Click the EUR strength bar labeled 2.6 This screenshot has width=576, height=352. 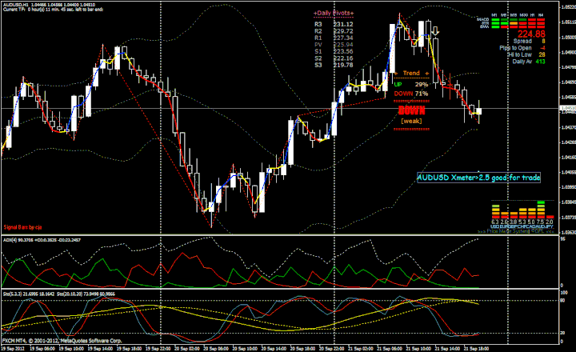pyautogui.click(x=504, y=215)
